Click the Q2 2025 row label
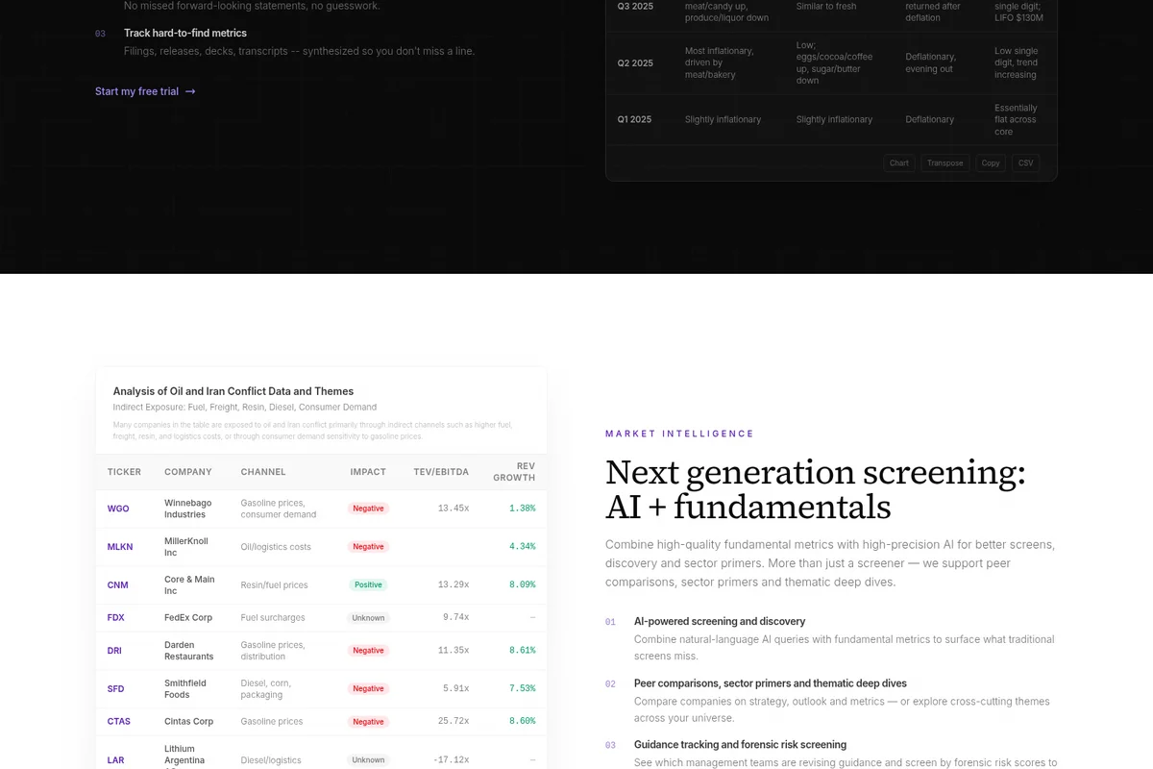This screenshot has height=769, width=1153. pos(635,62)
